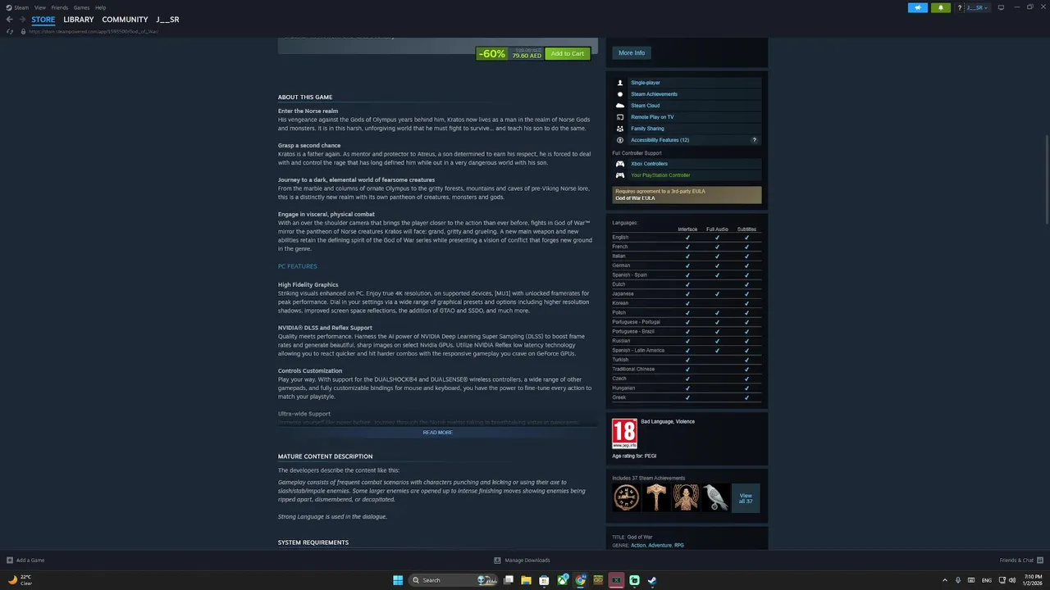Image resolution: width=1050 pixels, height=590 pixels.
Task: Click the Accessibility Features icon
Action: (x=620, y=140)
